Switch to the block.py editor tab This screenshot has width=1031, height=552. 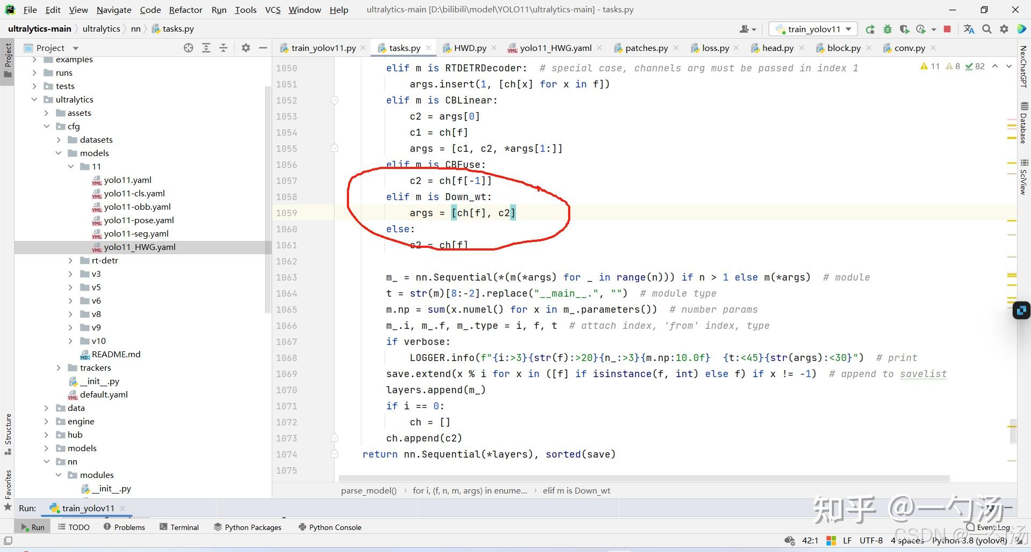tap(843, 48)
